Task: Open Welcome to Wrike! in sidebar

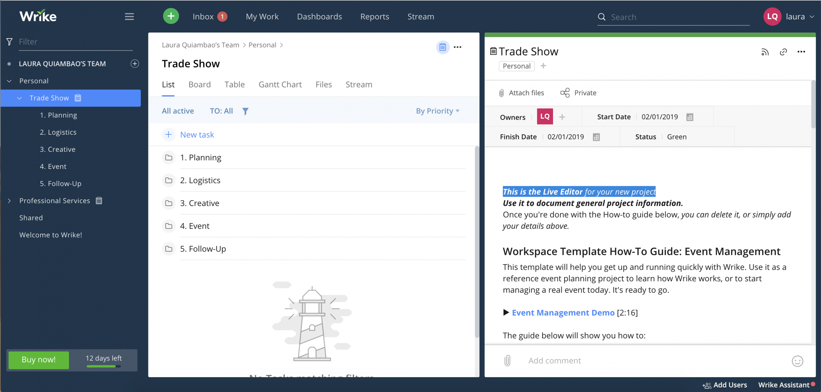Action: click(x=51, y=235)
